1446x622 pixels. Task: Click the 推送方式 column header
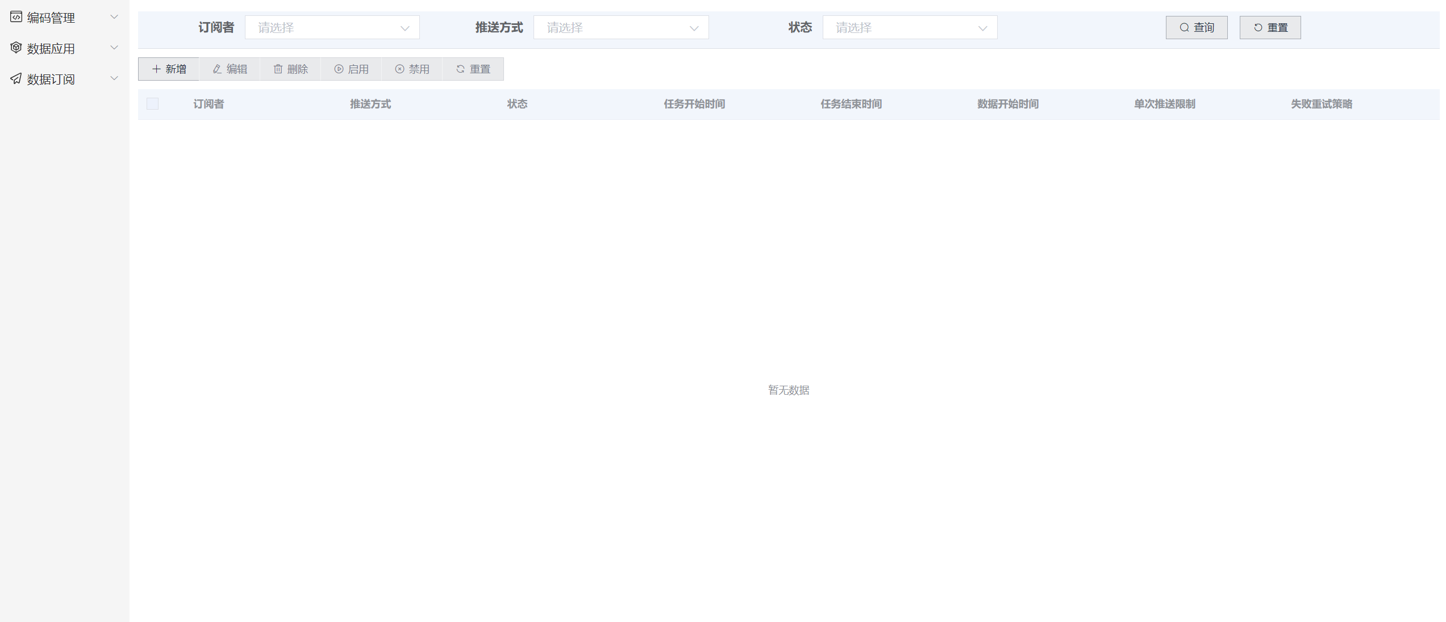pos(370,105)
